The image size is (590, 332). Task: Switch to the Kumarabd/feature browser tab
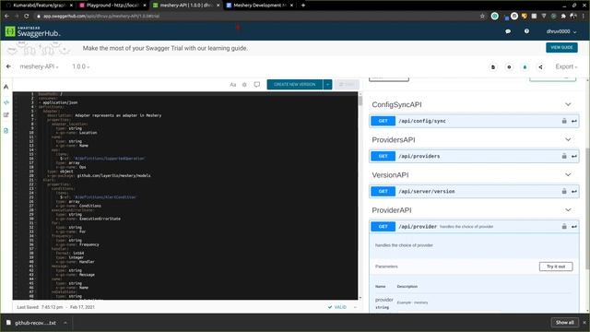click(x=39, y=6)
